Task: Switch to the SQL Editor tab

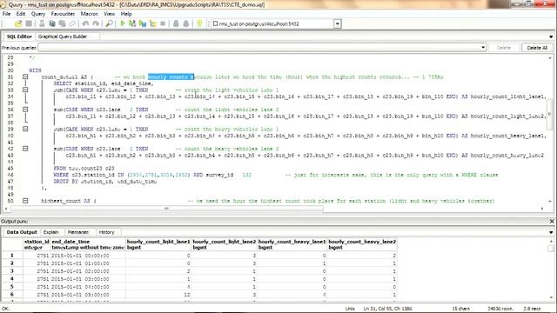Action: pyautogui.click(x=19, y=37)
